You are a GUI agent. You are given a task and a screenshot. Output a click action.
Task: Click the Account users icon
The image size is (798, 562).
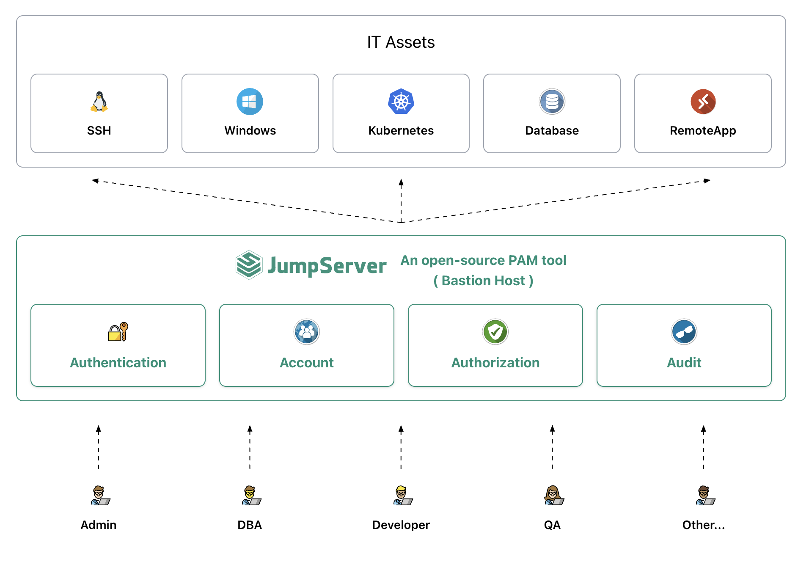(x=307, y=332)
